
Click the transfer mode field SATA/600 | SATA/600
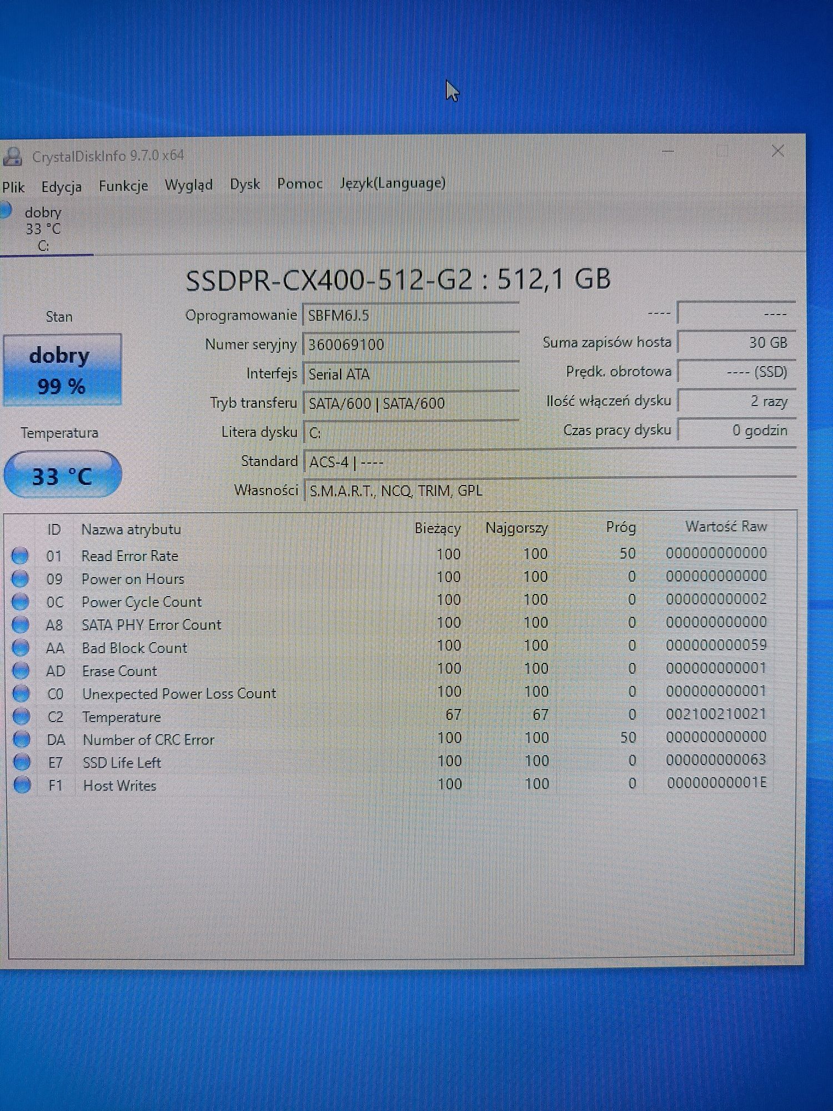[411, 403]
